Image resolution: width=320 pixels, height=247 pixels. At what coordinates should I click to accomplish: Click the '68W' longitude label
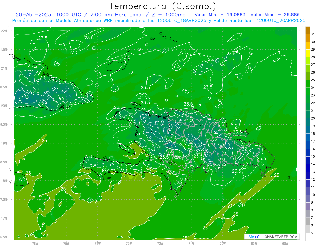coord(285,243)
